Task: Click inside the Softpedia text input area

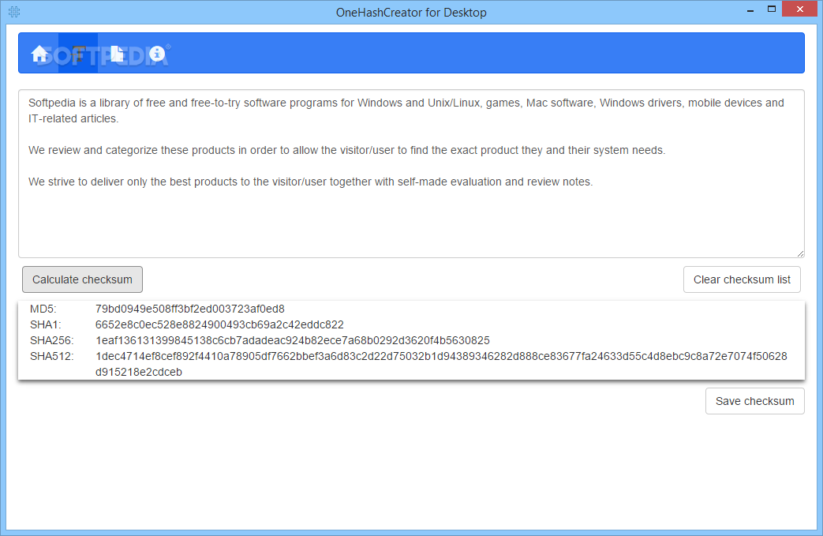Action: tap(412, 174)
